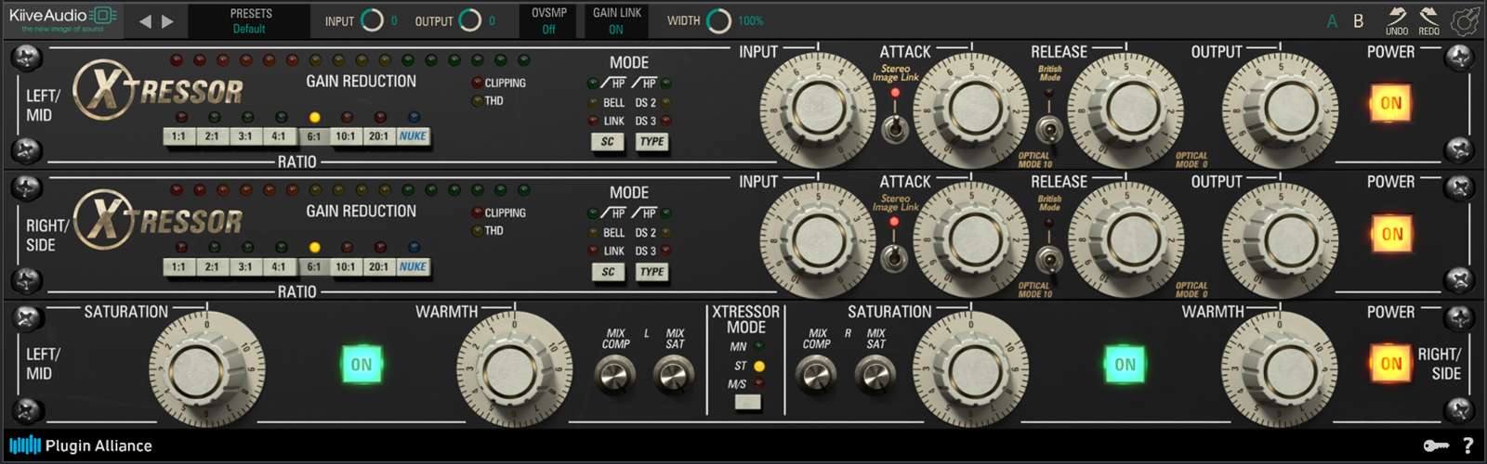Go to next preset with right arrow

[x=167, y=21]
